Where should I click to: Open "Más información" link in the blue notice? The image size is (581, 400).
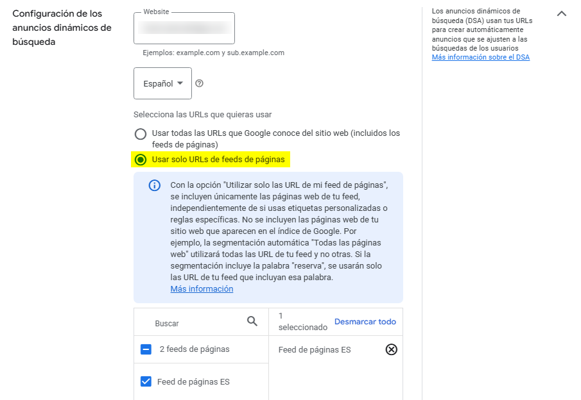click(202, 289)
